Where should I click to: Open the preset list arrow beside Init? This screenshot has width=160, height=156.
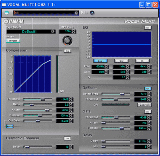pos(76,13)
